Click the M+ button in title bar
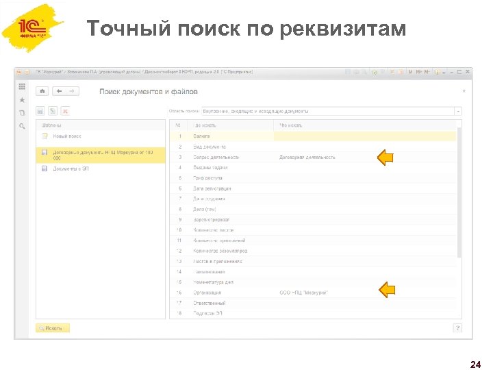The image size is (493, 370). [x=419, y=72]
